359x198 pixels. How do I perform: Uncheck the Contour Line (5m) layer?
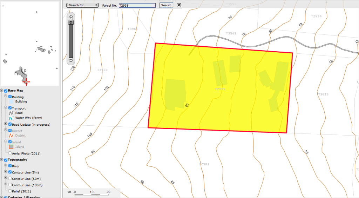point(10,172)
